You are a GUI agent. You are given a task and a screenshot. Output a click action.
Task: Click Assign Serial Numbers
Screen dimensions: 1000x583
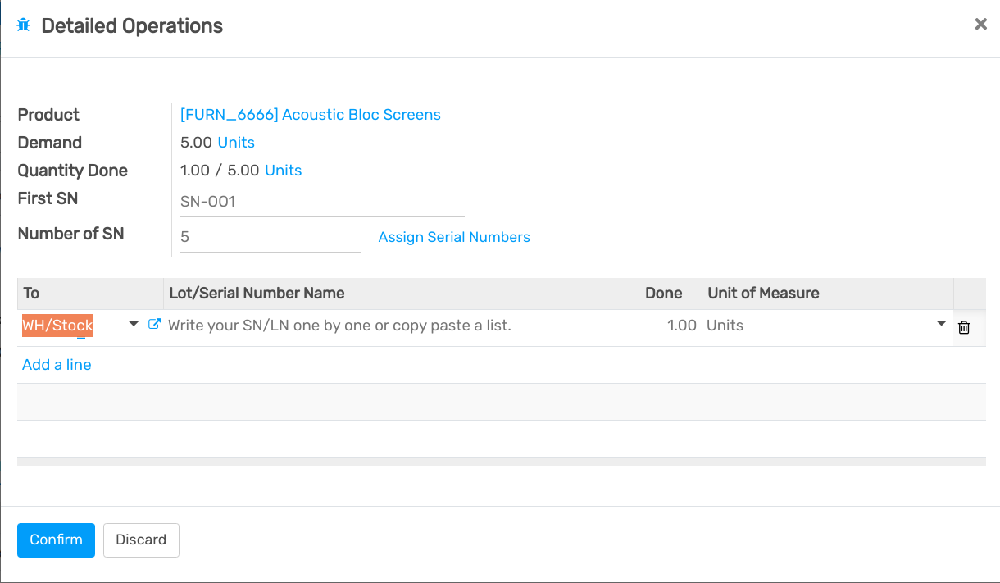[x=454, y=237]
